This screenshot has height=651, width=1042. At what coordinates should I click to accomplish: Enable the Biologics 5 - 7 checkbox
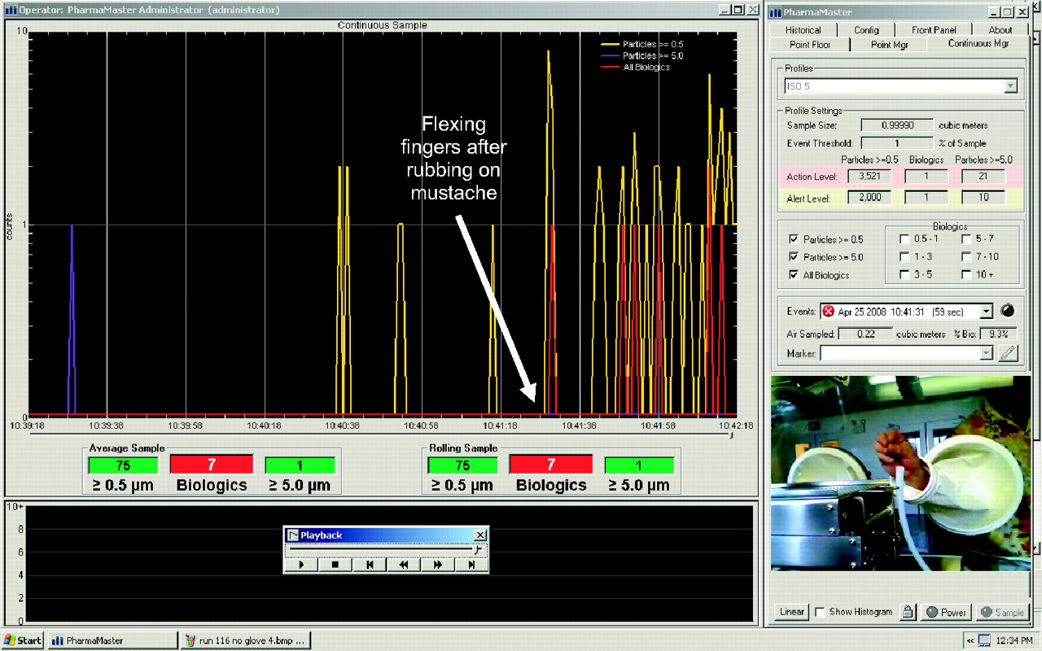pyautogui.click(x=965, y=239)
